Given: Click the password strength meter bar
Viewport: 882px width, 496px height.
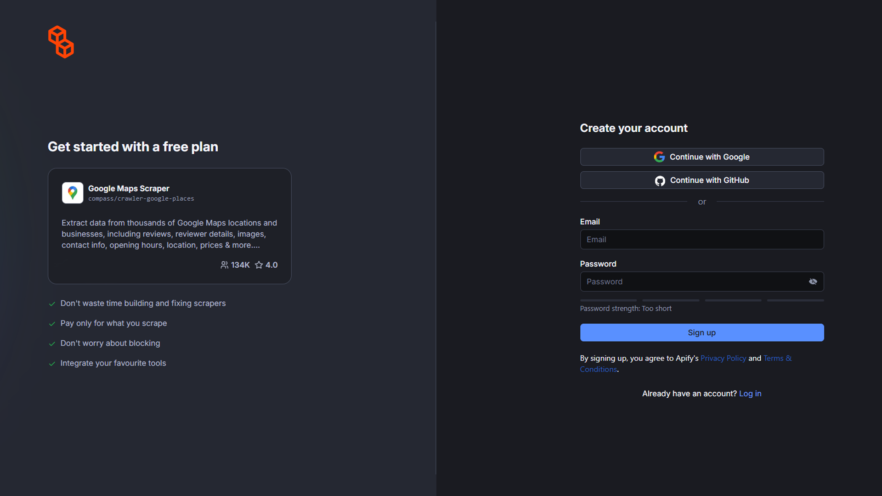Looking at the screenshot, I should pyautogui.click(x=702, y=300).
